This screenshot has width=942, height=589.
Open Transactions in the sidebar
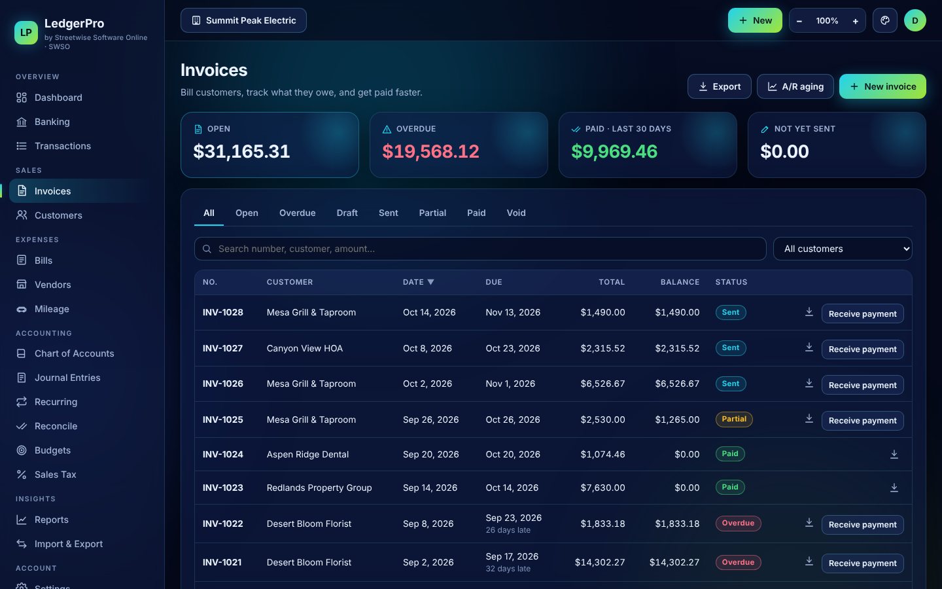point(82,146)
